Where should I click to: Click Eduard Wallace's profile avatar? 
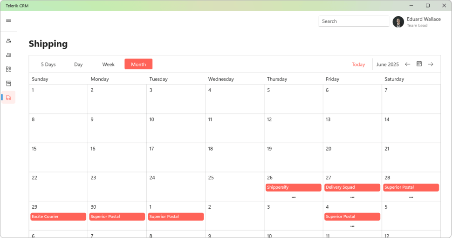coord(398,21)
